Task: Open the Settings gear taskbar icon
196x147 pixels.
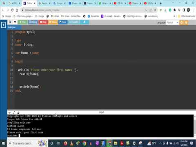Action: click(x=134, y=143)
